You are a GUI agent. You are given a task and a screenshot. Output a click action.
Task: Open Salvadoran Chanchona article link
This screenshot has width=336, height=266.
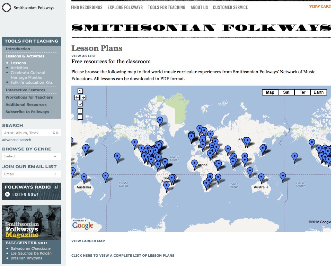click(30, 248)
